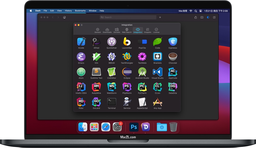Open the Visual Studio integration
256x148 pixels.
[x=157, y=72]
